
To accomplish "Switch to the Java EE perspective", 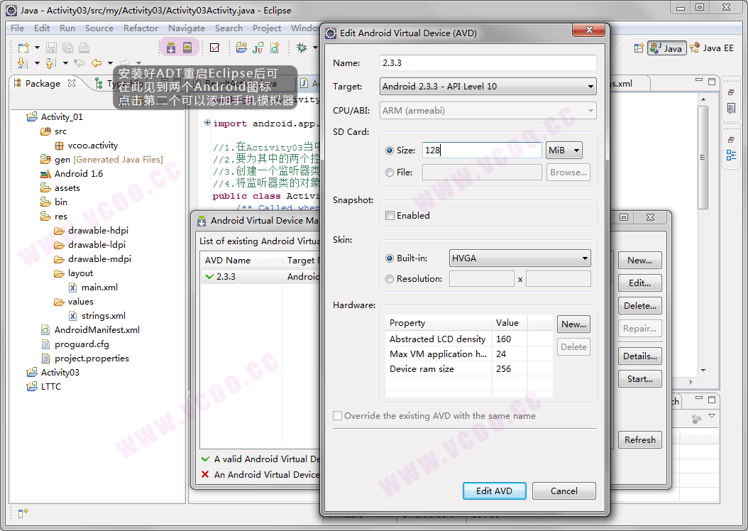I will point(712,48).
